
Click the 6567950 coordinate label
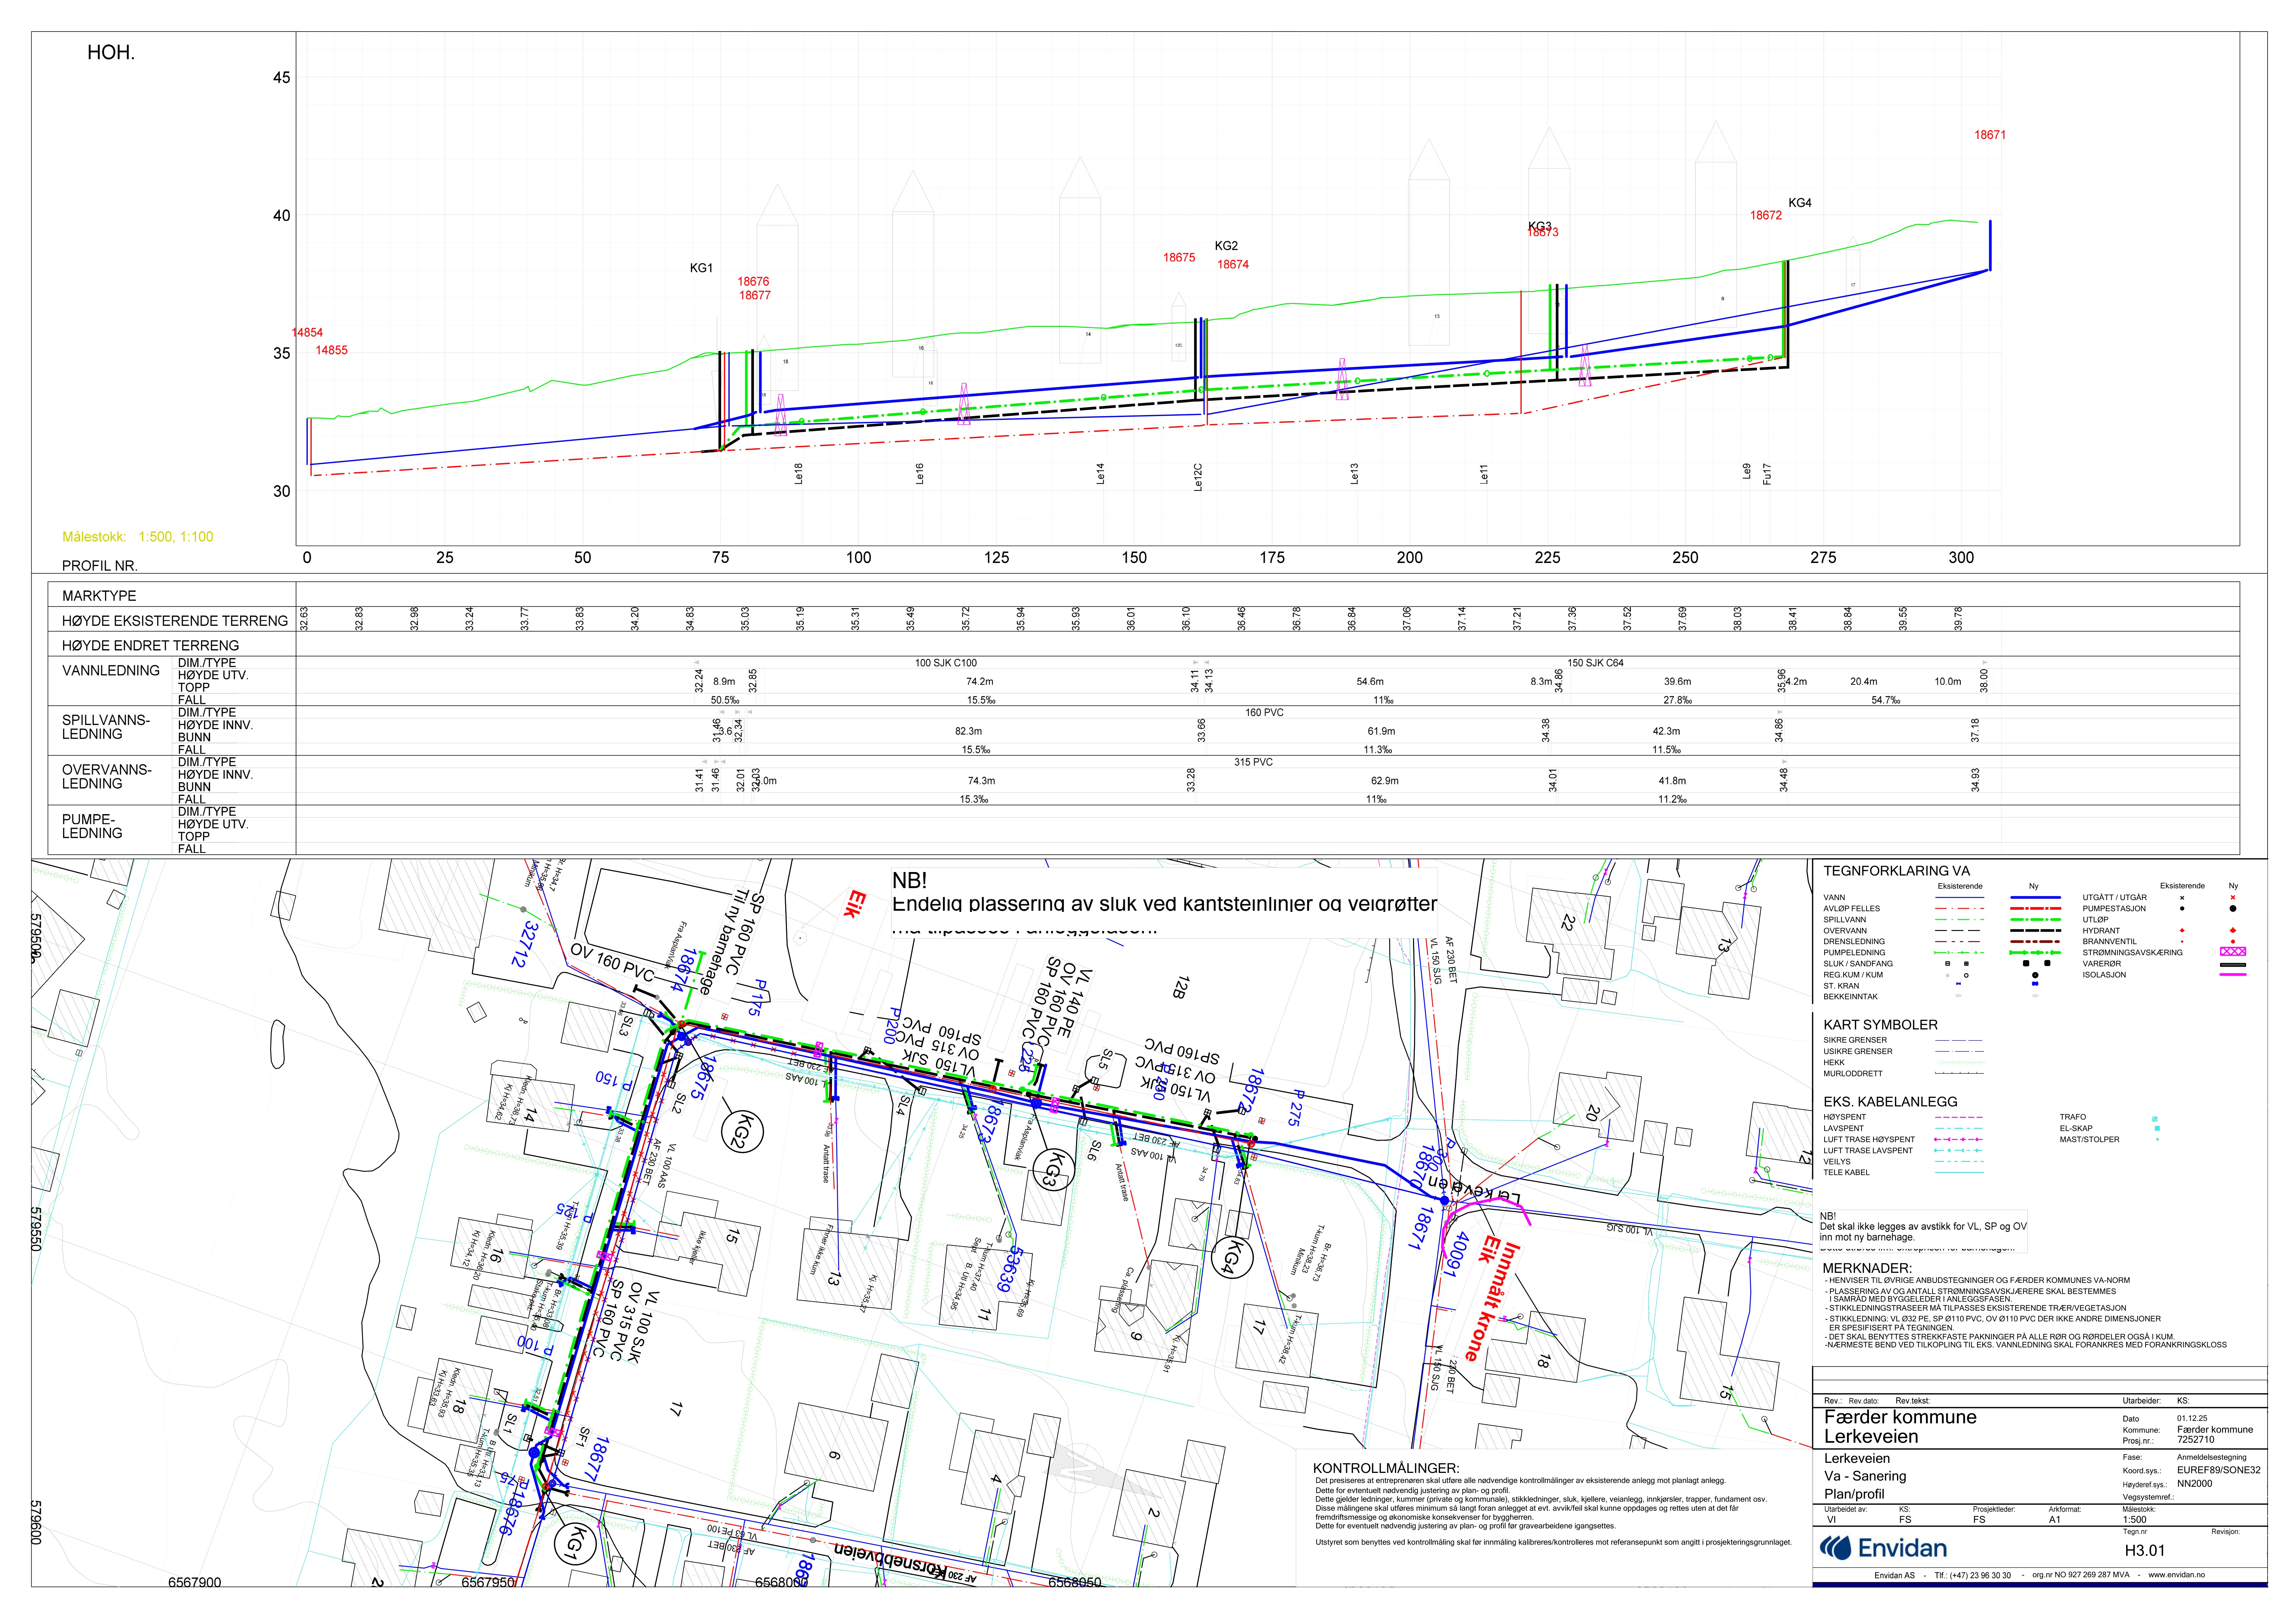click(x=488, y=1583)
